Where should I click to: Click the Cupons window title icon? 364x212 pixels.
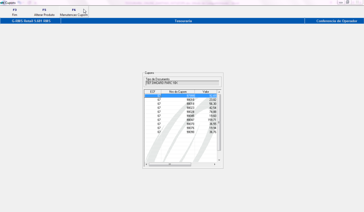[2, 3]
